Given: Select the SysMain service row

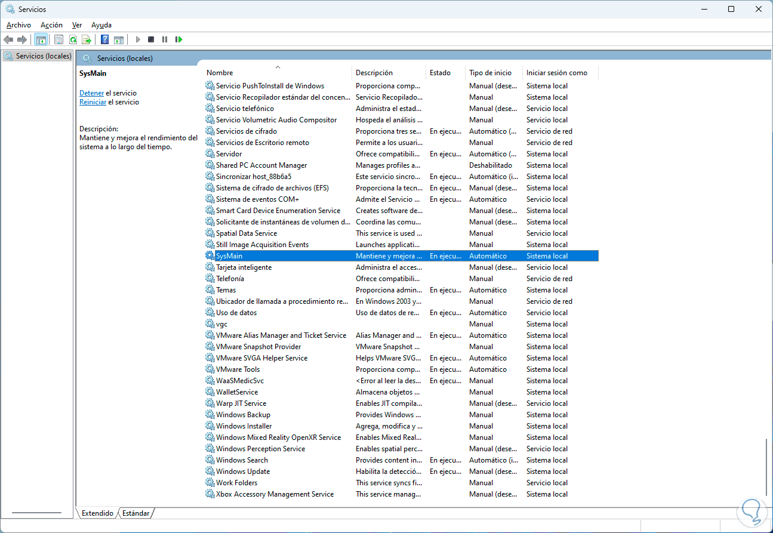Looking at the screenshot, I should tap(401, 256).
